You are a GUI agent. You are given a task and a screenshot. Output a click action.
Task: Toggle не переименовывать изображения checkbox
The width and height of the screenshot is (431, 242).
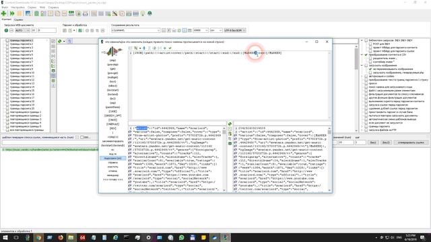click(370, 69)
